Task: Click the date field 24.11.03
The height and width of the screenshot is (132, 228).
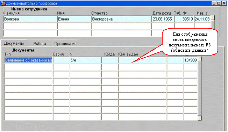Action: click(202, 19)
